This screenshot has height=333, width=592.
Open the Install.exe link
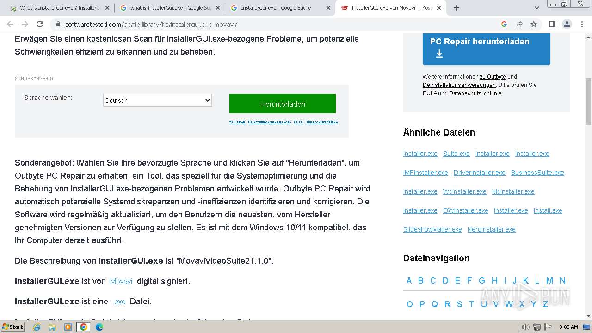(548, 210)
